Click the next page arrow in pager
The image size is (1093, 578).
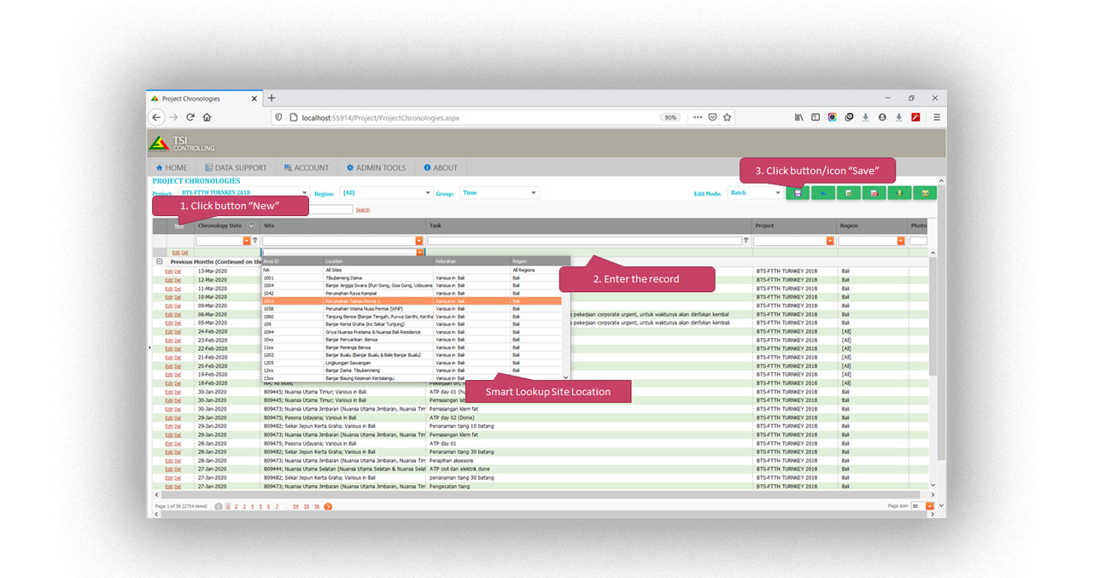coord(328,505)
